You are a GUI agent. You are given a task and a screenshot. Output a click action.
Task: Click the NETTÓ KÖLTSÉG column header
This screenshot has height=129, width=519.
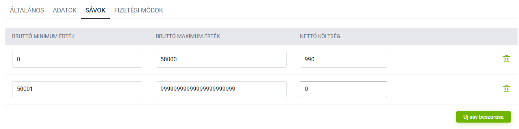click(x=320, y=36)
